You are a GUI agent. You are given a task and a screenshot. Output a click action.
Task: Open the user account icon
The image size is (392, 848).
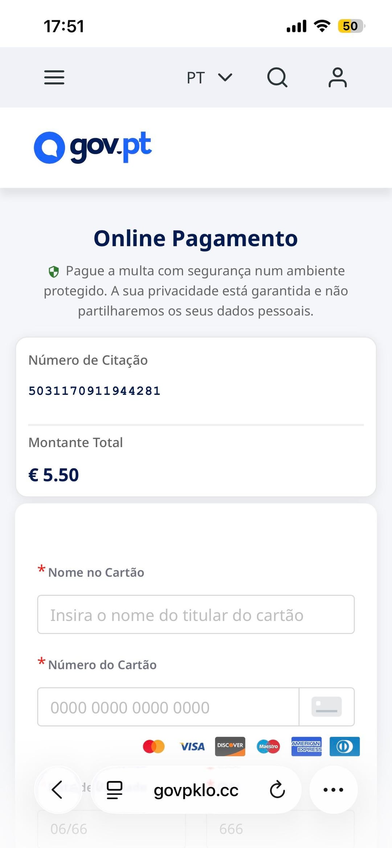(x=338, y=77)
